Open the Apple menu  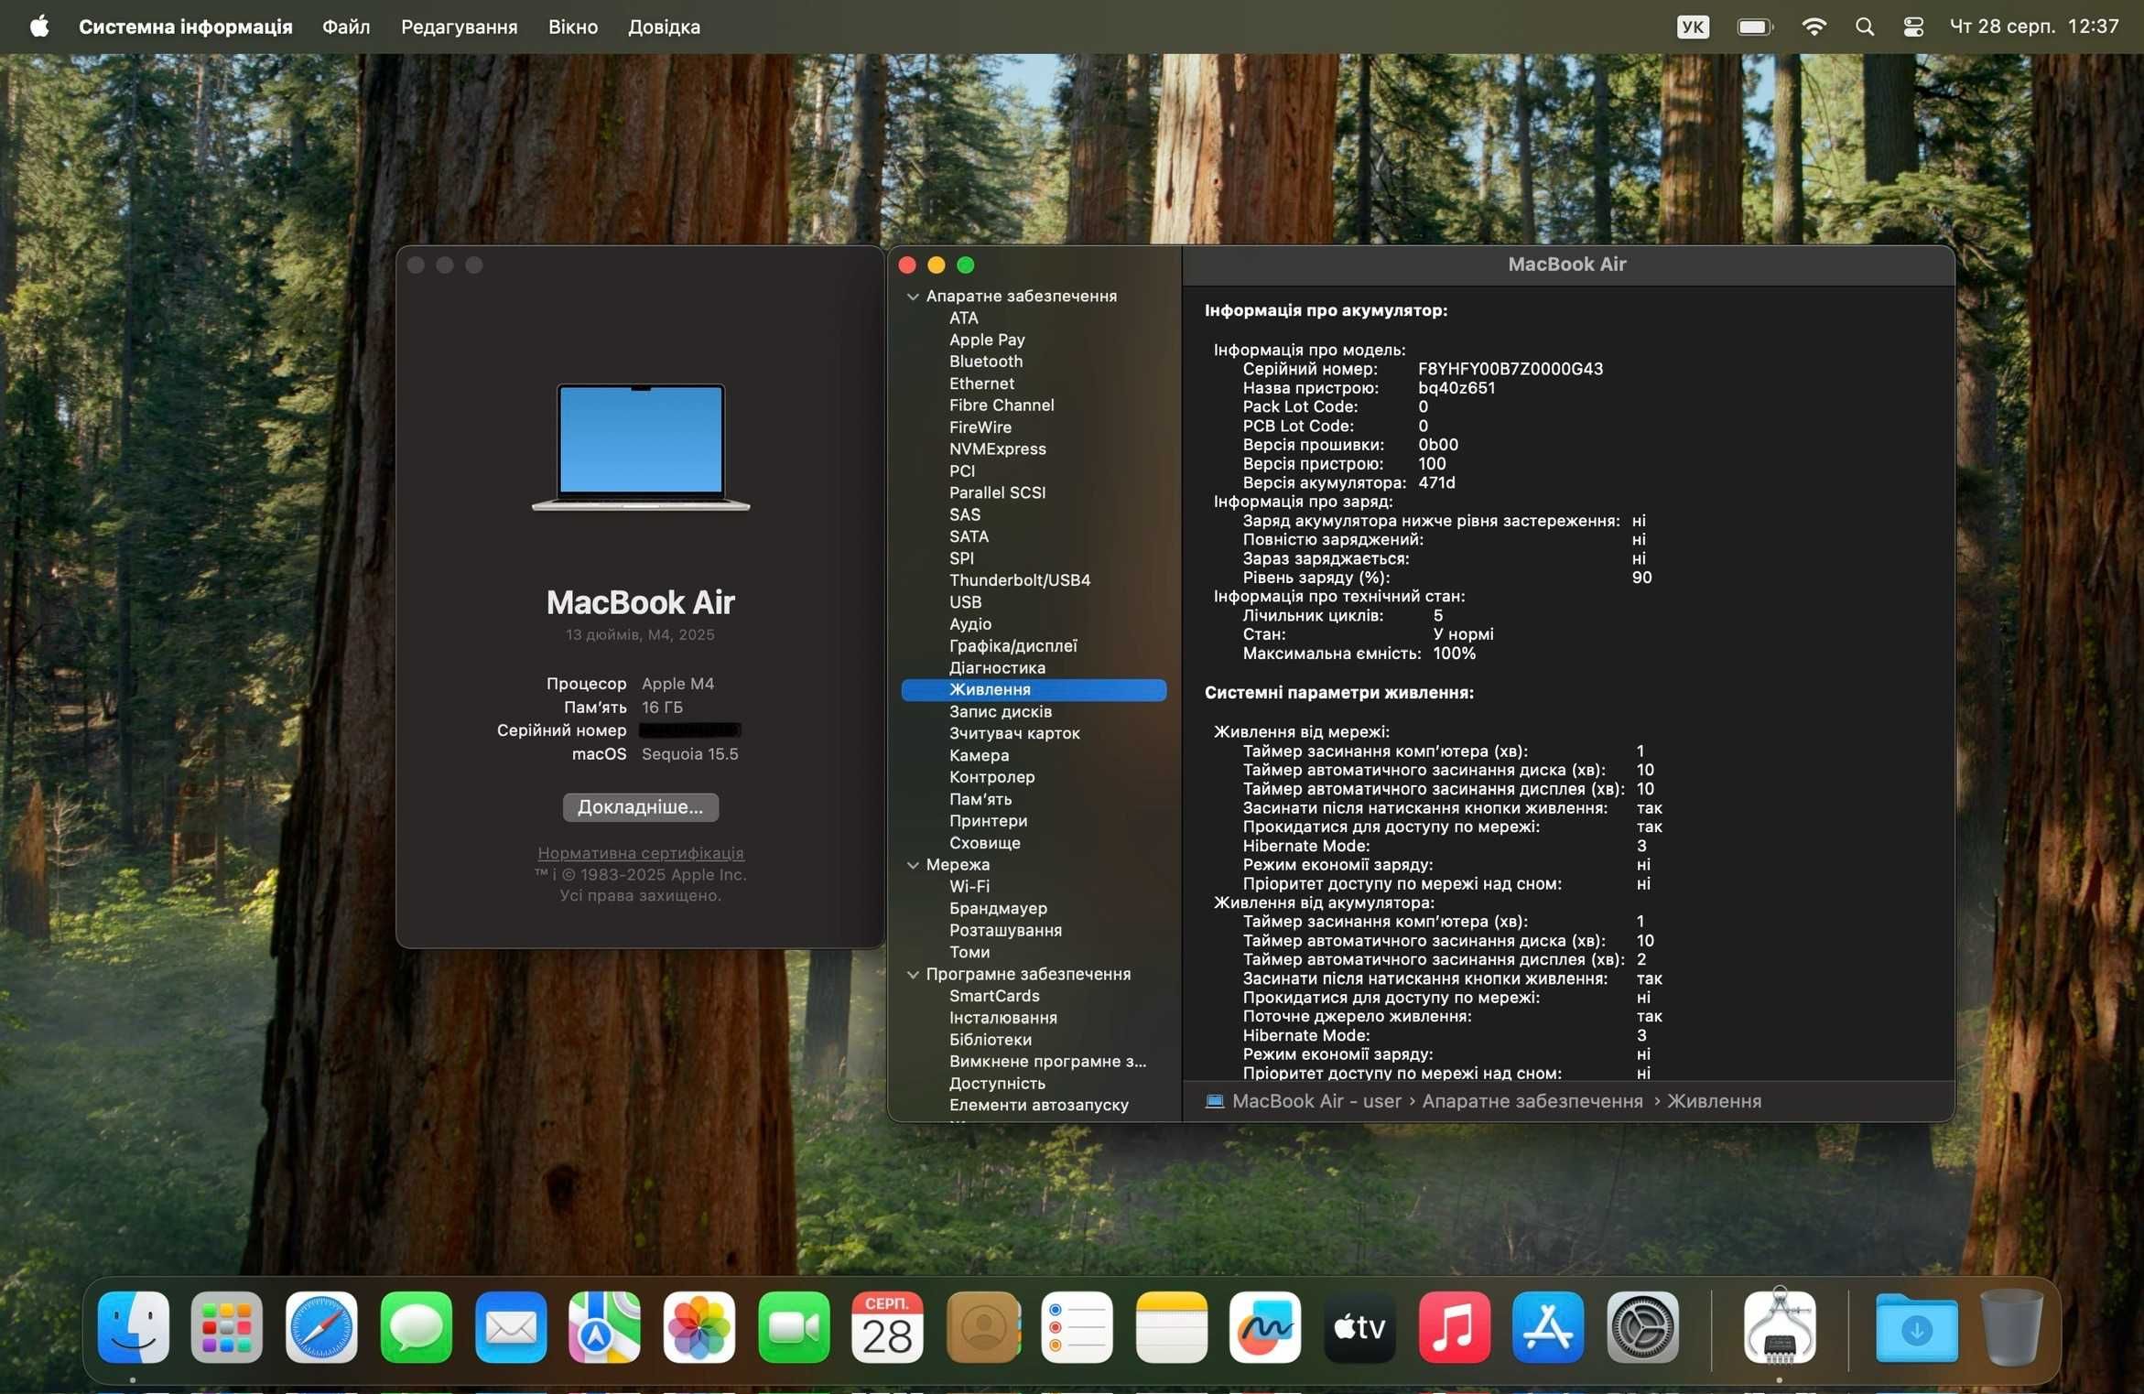click(39, 27)
